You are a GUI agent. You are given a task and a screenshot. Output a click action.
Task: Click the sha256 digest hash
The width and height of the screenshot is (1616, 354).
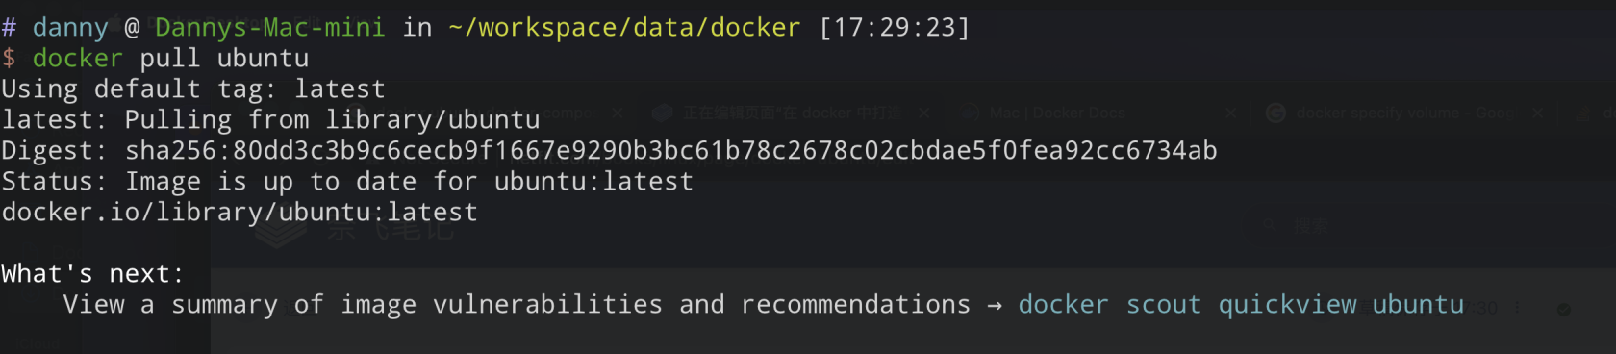click(670, 150)
